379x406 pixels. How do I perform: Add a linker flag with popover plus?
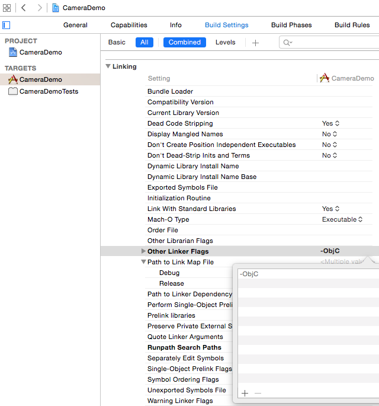pyautogui.click(x=245, y=394)
